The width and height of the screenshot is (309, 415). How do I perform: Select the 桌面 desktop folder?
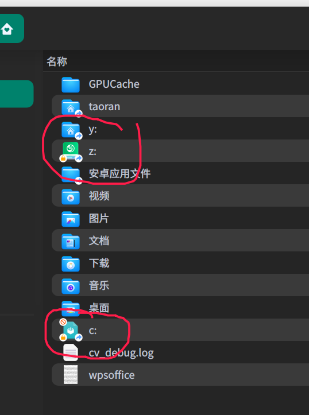pyautogui.click(x=180, y=308)
